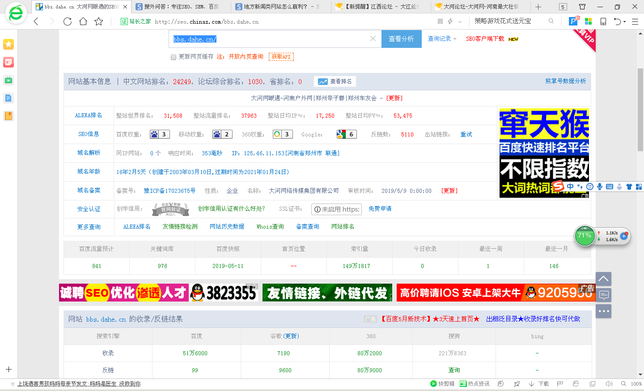Image resolution: width=644 pixels, height=391 pixels.
Task: Enable 更新网页缓存 checkbox
Action: 174,57
